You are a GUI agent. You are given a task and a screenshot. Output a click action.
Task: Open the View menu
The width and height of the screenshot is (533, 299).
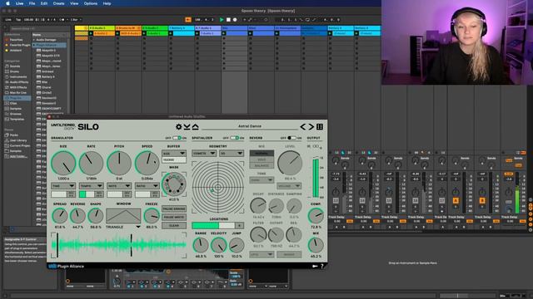(x=74, y=3)
